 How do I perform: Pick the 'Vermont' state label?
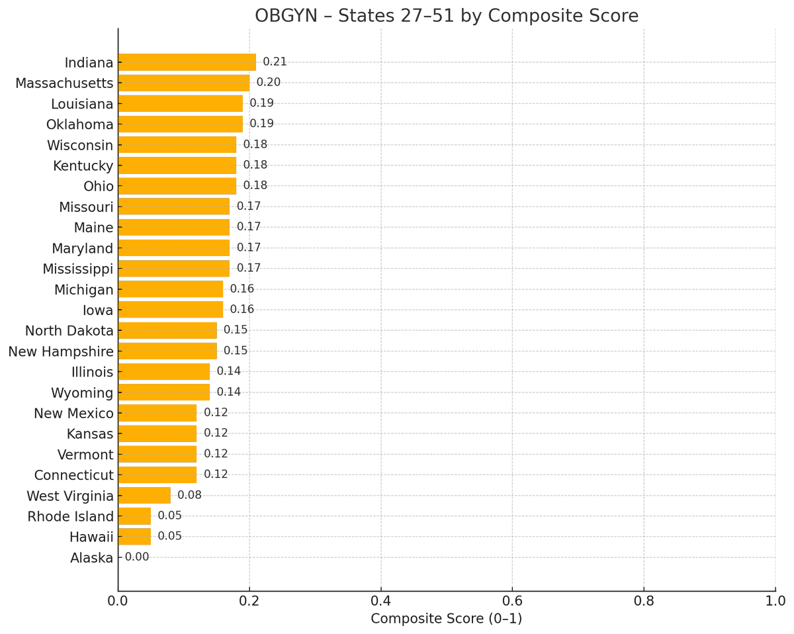(85, 455)
